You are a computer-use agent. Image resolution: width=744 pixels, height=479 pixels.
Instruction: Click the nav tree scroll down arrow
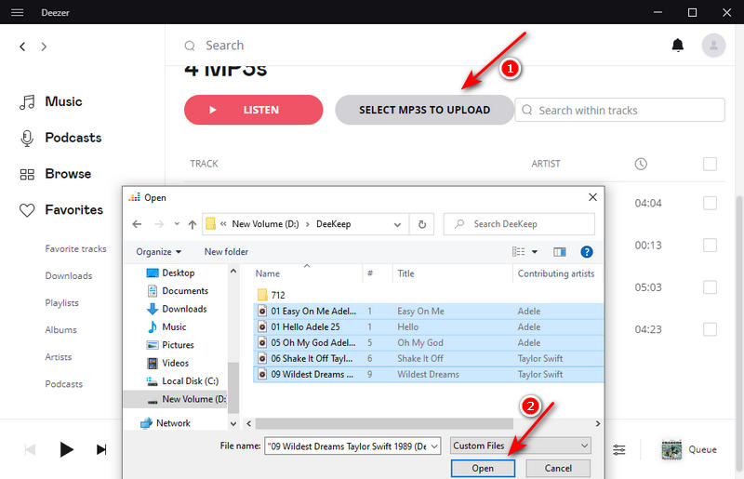pyautogui.click(x=233, y=423)
